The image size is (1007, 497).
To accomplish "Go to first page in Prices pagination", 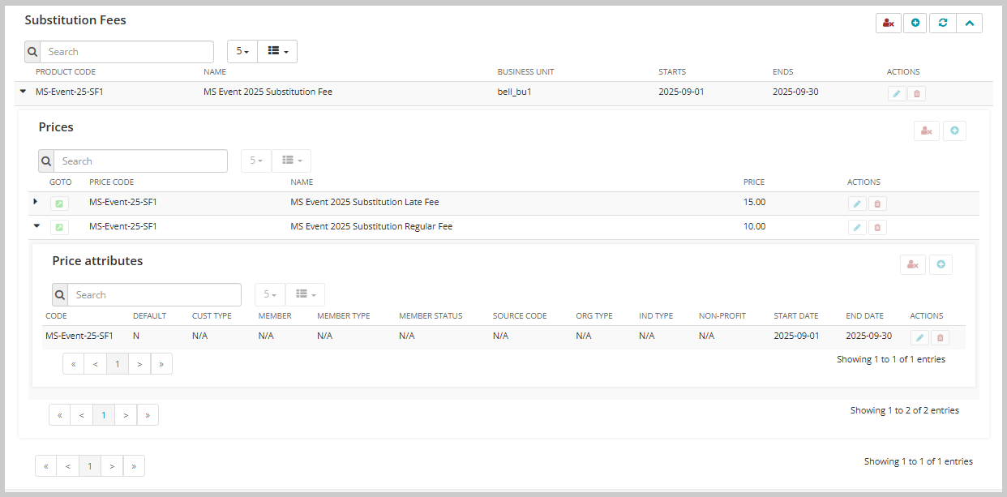I will click(x=59, y=415).
